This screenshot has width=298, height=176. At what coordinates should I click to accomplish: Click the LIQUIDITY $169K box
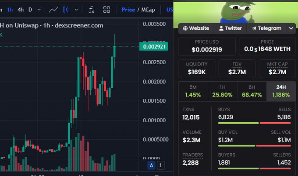pyautogui.click(x=197, y=69)
